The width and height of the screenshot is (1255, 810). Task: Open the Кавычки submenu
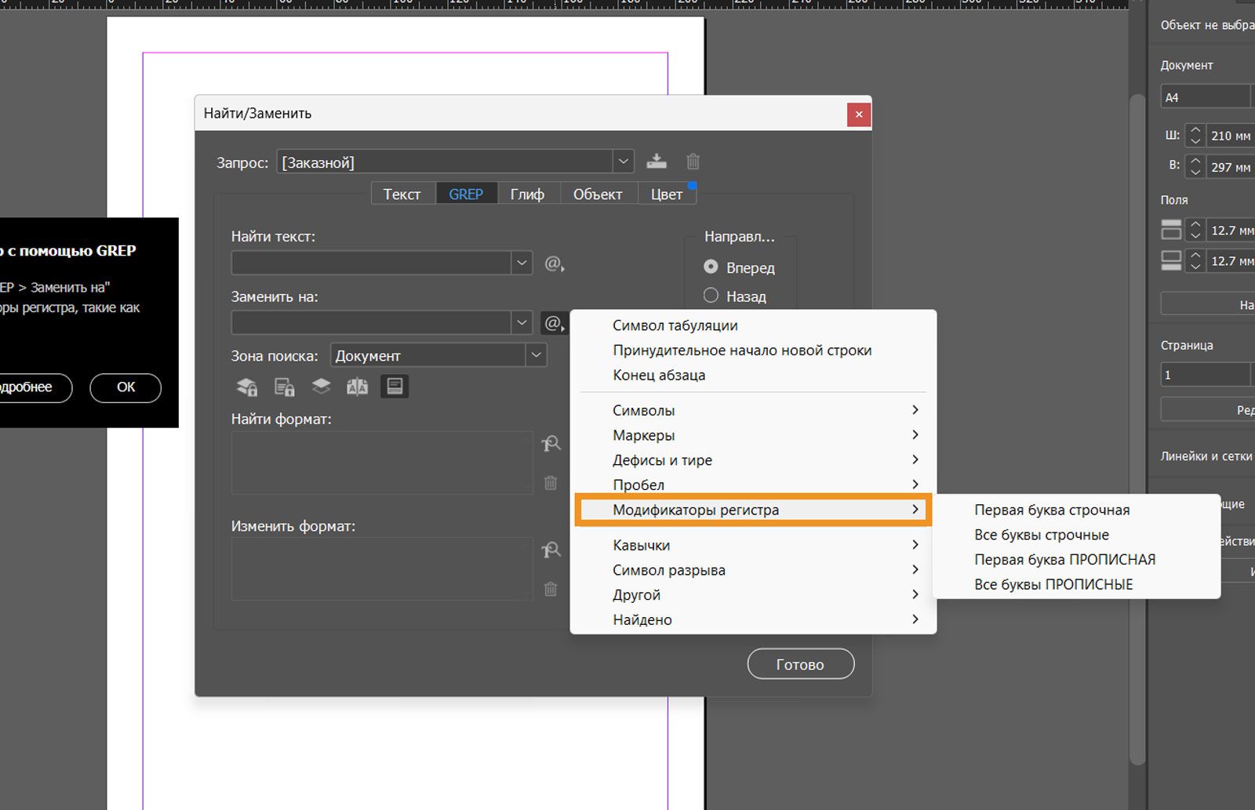coord(753,545)
